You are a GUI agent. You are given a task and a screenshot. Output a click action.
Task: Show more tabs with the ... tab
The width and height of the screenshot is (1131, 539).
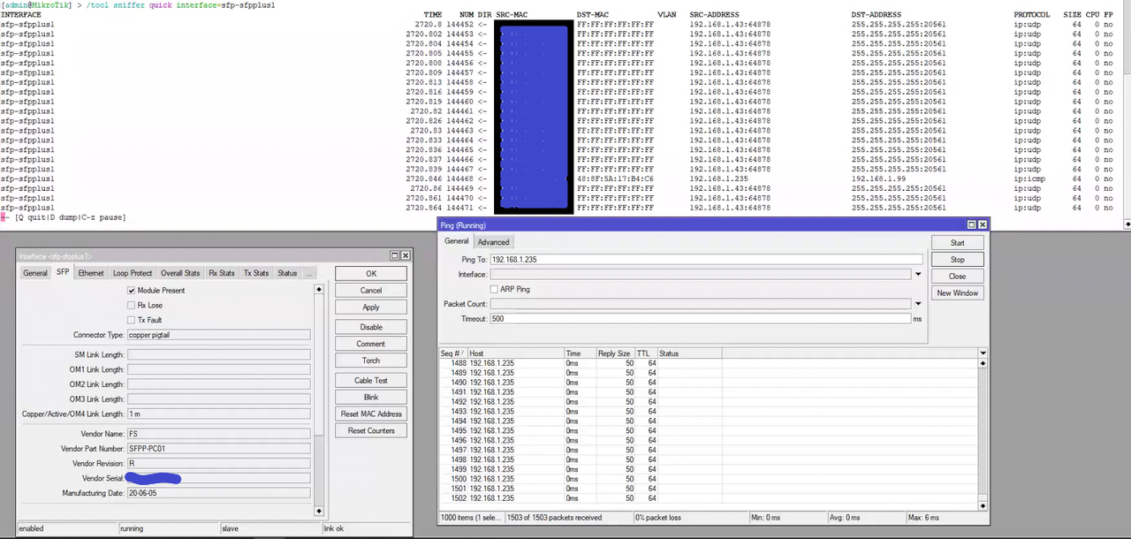(309, 273)
